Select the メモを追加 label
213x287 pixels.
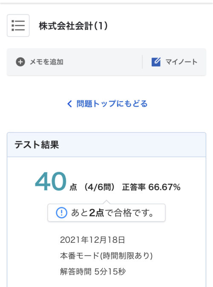point(46,62)
